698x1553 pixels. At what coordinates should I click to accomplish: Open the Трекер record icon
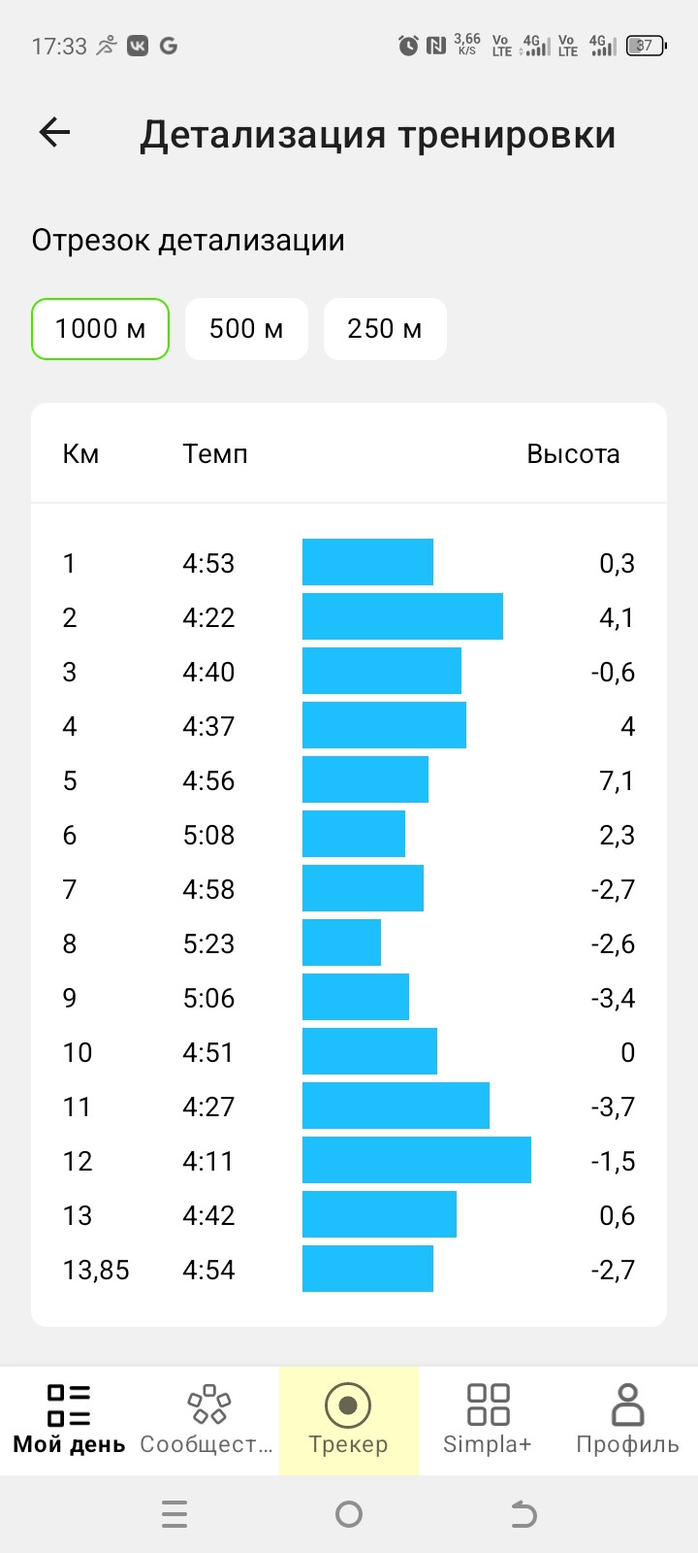point(348,1404)
